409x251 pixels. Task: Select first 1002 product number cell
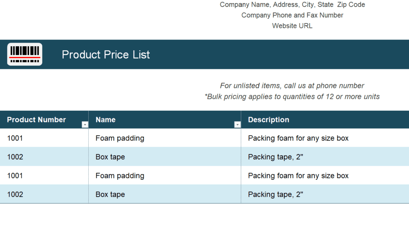click(x=44, y=157)
